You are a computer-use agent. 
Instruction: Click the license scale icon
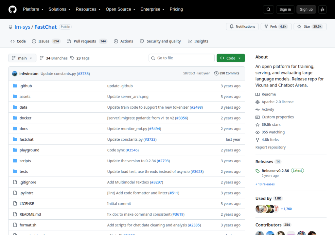pos(257,102)
